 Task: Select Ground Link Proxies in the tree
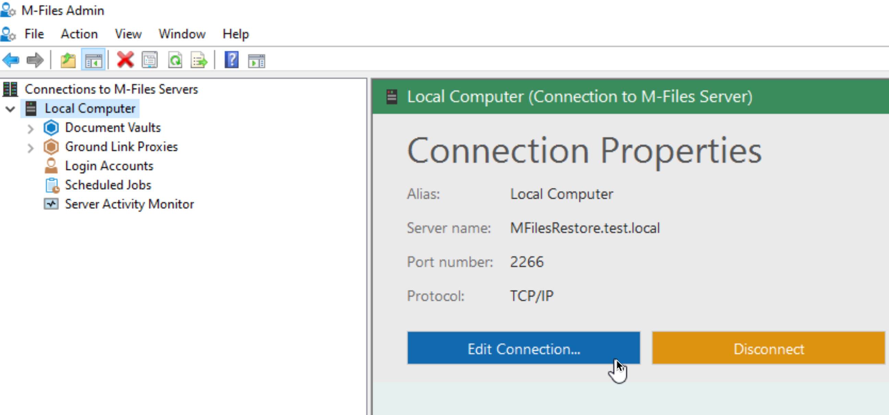tap(121, 147)
